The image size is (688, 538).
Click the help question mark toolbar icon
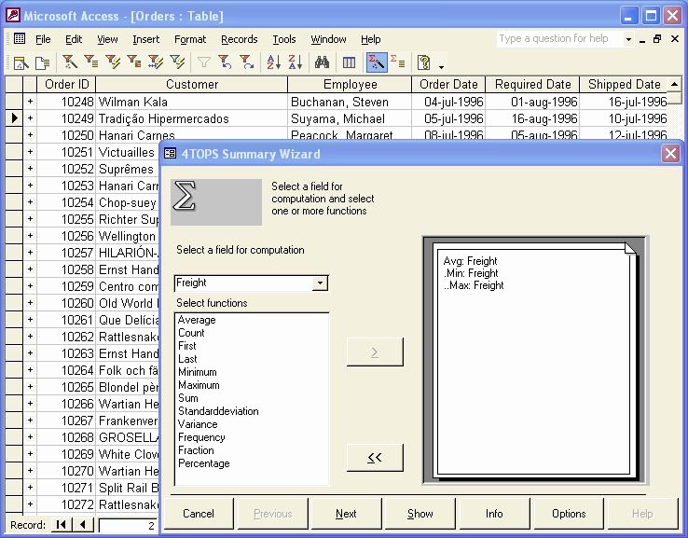click(424, 62)
